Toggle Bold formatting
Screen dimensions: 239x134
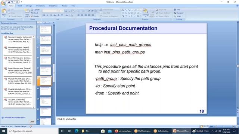point(44,15)
